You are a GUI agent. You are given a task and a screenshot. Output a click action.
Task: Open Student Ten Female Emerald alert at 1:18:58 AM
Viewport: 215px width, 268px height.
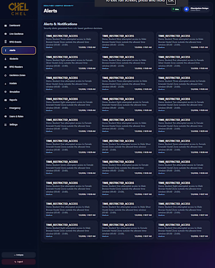(183, 167)
